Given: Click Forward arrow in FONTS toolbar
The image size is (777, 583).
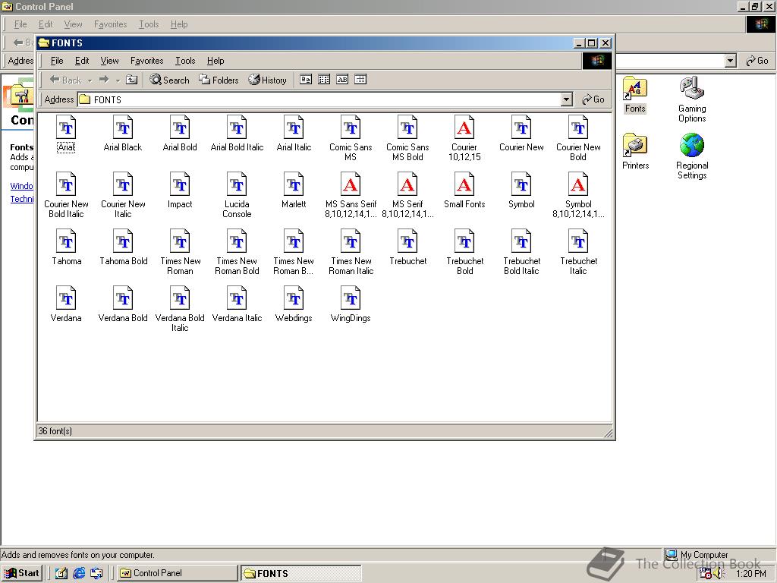Looking at the screenshot, I should (x=103, y=80).
